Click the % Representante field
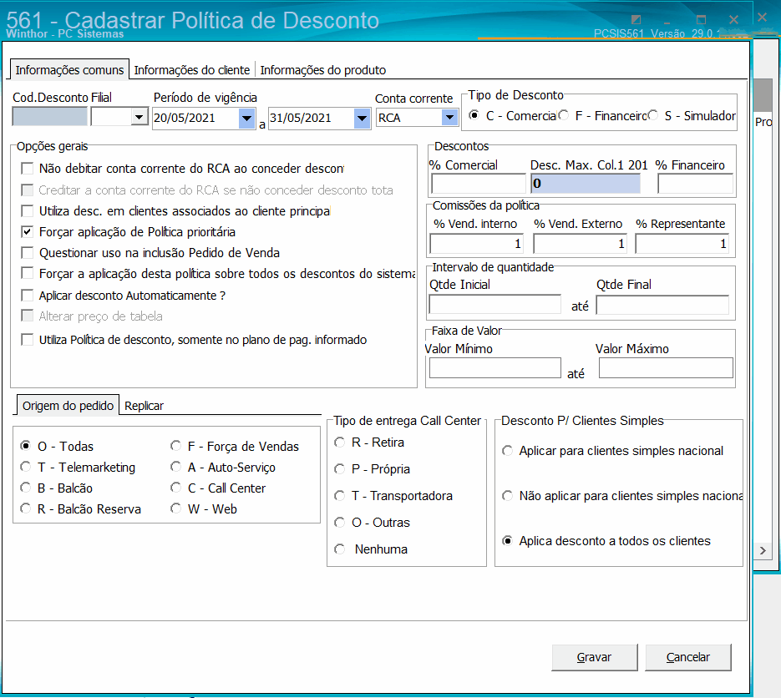The image size is (781, 698). tap(682, 244)
